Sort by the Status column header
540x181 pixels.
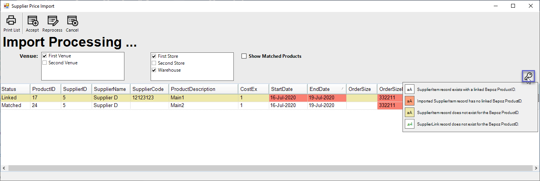tap(15, 89)
